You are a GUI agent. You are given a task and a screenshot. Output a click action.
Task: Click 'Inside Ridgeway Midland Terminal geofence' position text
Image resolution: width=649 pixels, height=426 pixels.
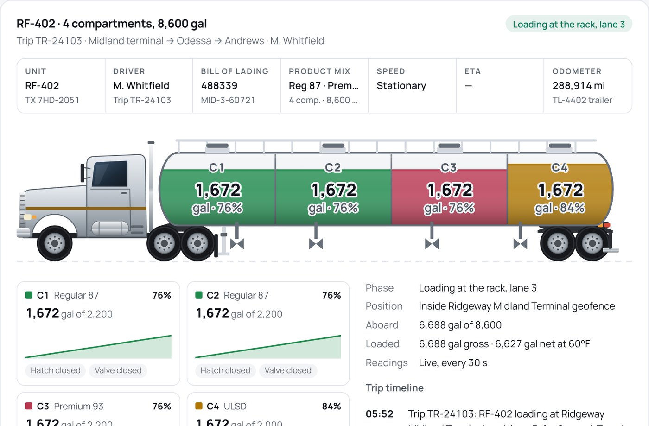517,306
